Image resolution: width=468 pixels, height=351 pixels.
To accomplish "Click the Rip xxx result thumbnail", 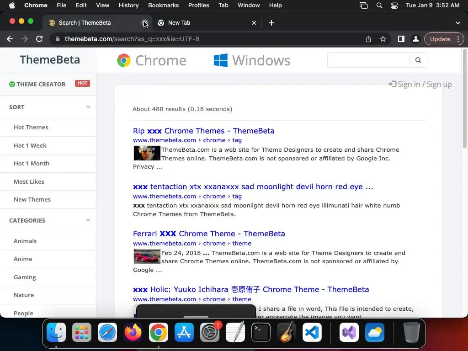I will point(147,153).
